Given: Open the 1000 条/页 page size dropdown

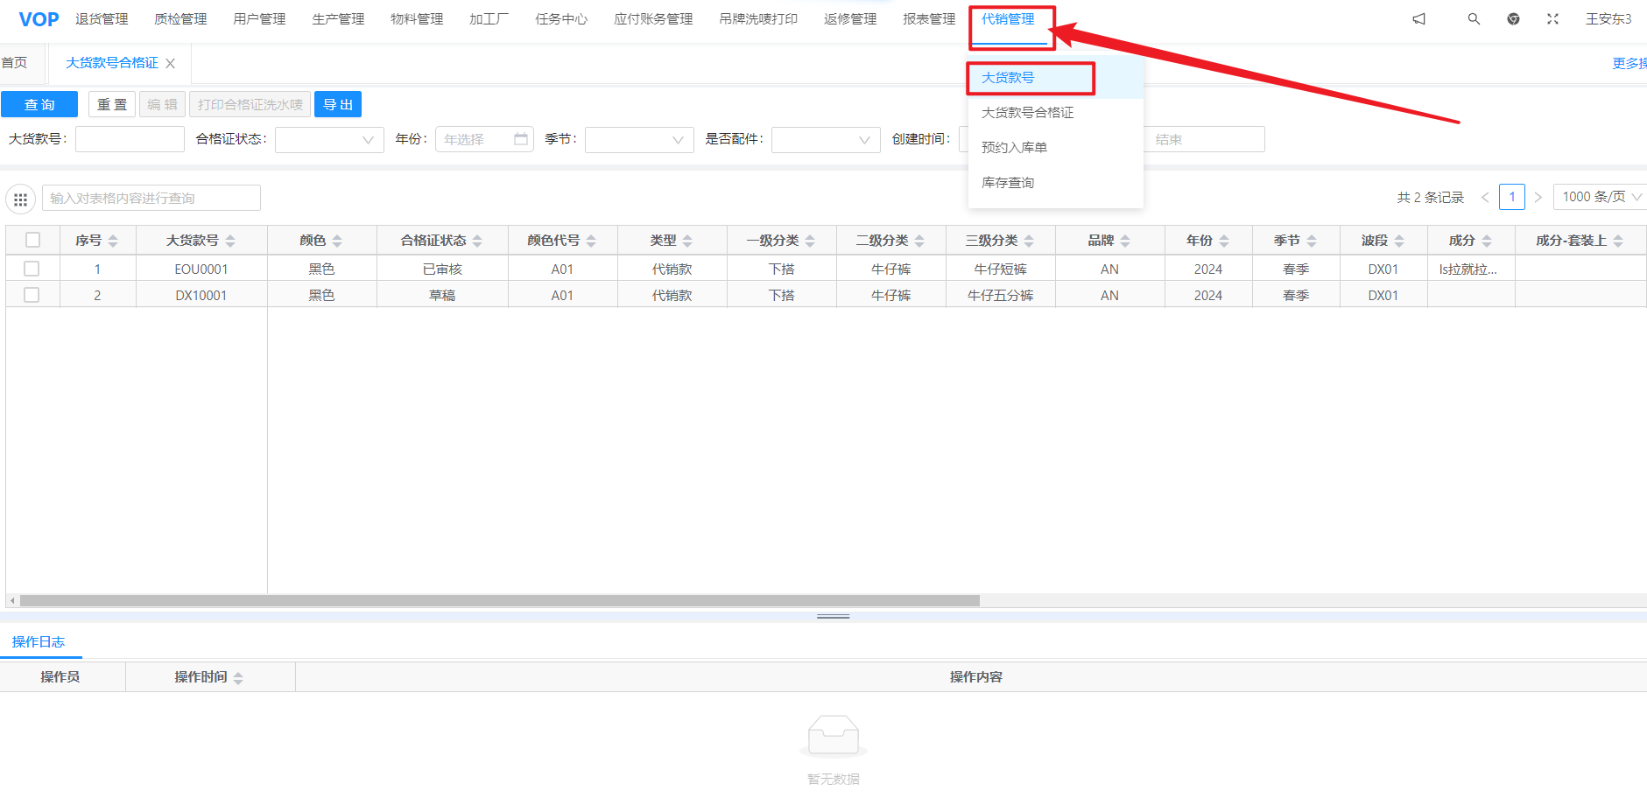Looking at the screenshot, I should (1600, 197).
